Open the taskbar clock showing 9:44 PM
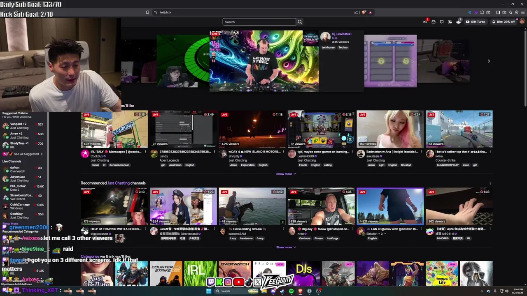 pyautogui.click(x=518, y=291)
